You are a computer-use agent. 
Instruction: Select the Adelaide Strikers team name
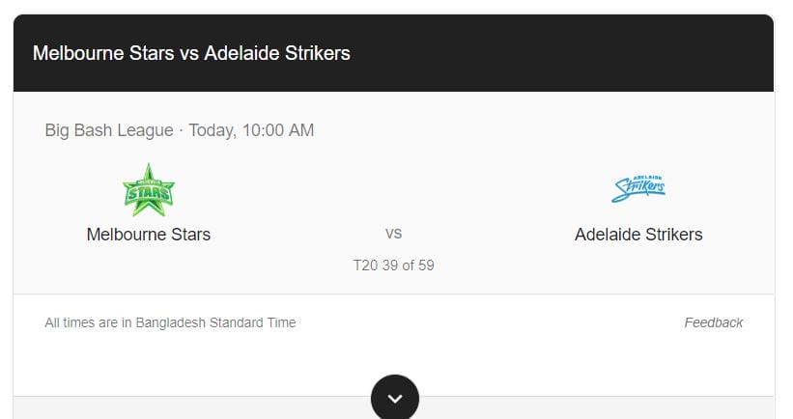(x=638, y=235)
